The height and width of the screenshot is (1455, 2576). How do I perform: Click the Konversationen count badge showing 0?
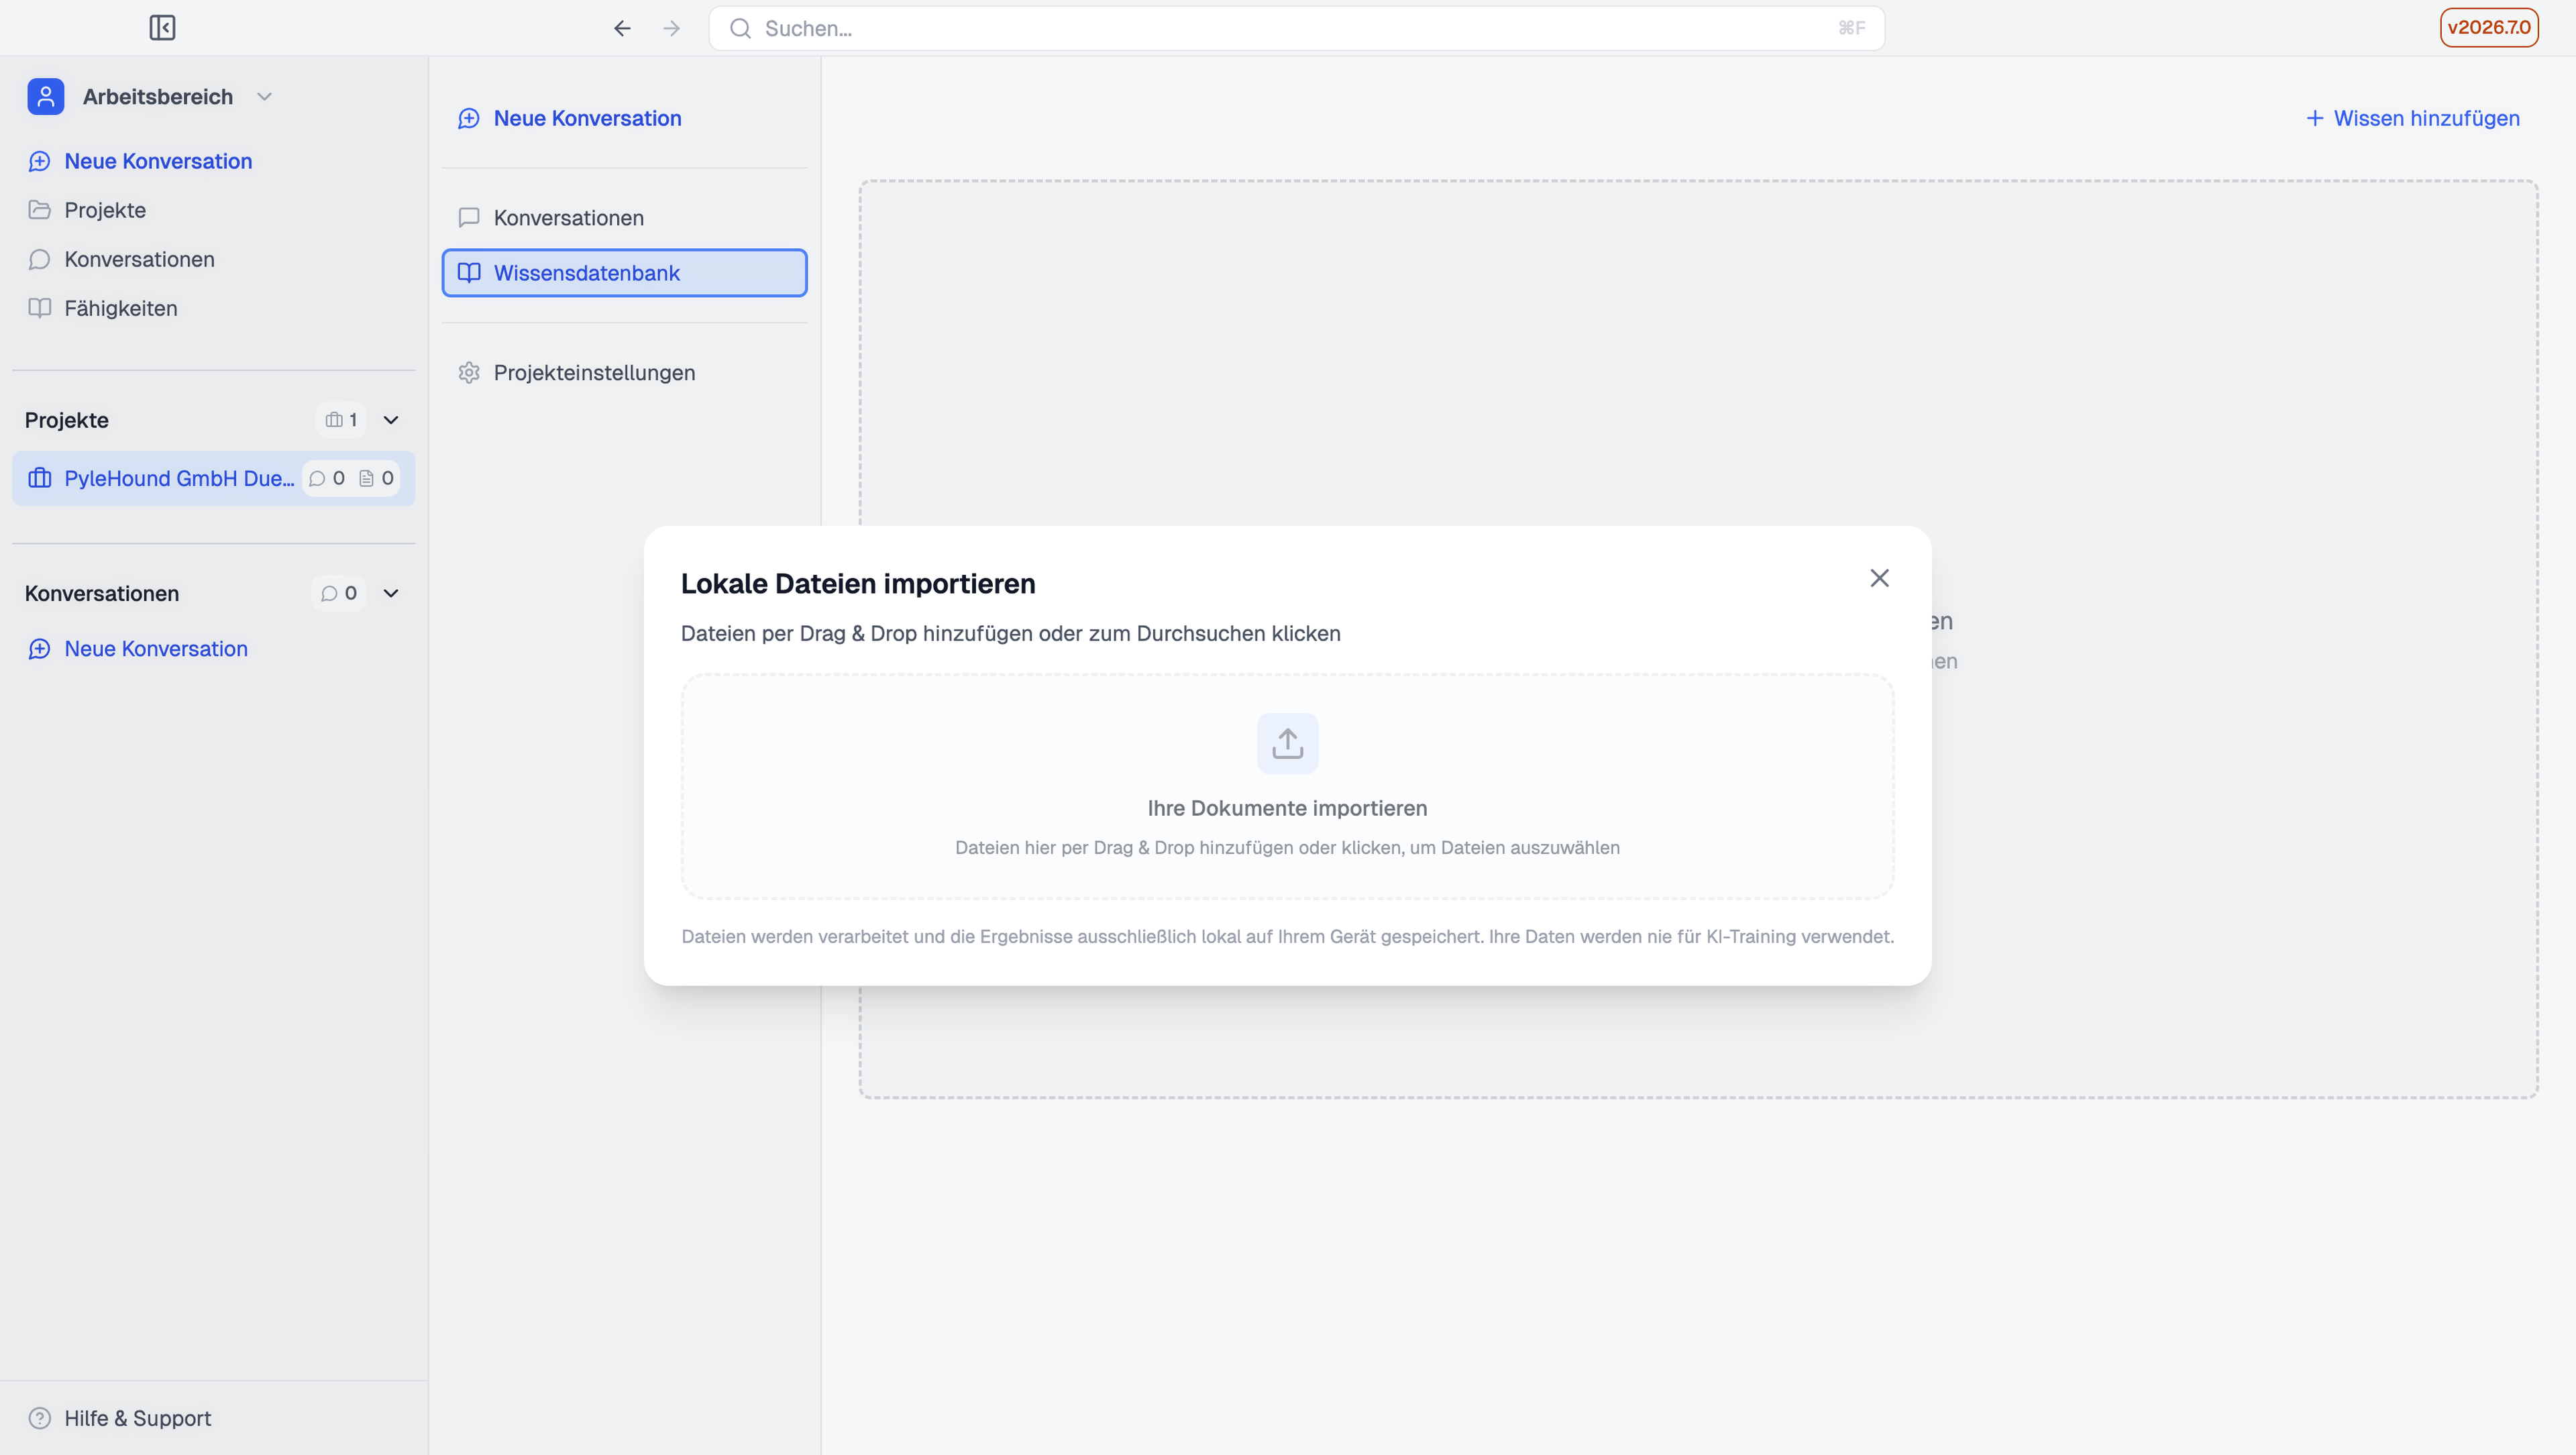pos(339,594)
